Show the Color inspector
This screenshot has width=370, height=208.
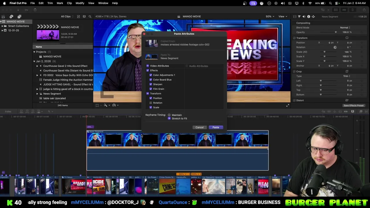299,16
